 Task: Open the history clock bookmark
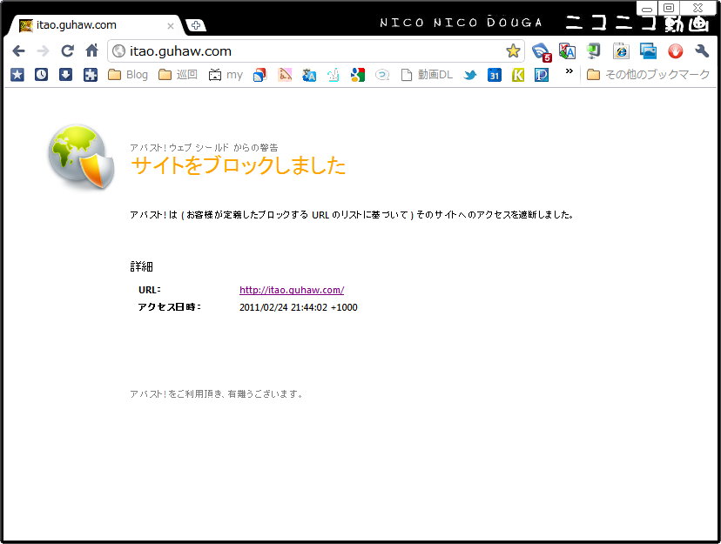42,75
